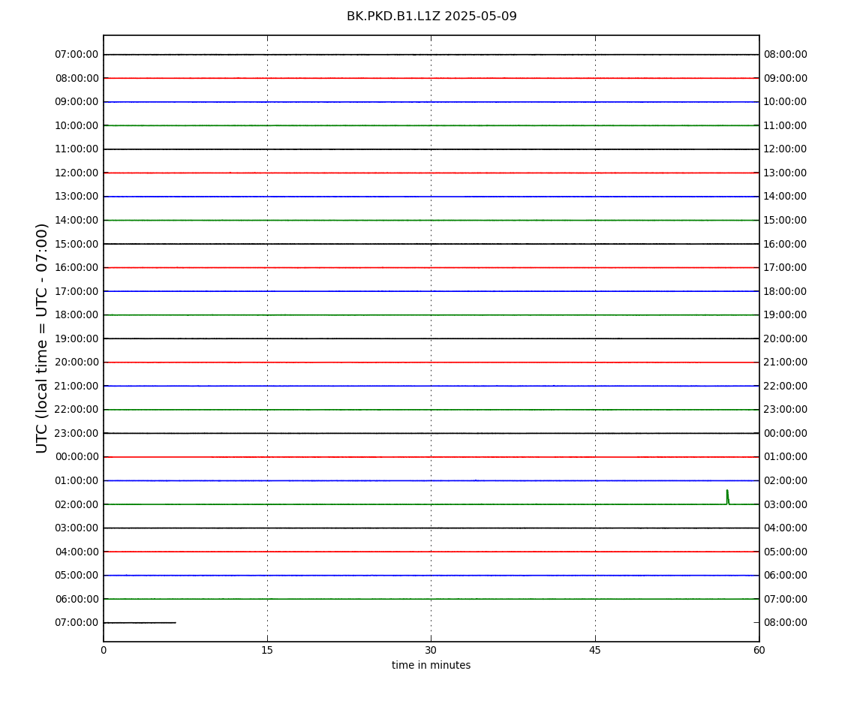Click right-axis end time label 06:00:00
The width and height of the screenshot is (863, 713).
pos(786,576)
